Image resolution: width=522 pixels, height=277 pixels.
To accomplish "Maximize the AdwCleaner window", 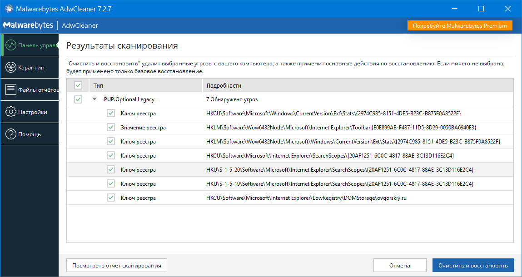I will [481, 9].
